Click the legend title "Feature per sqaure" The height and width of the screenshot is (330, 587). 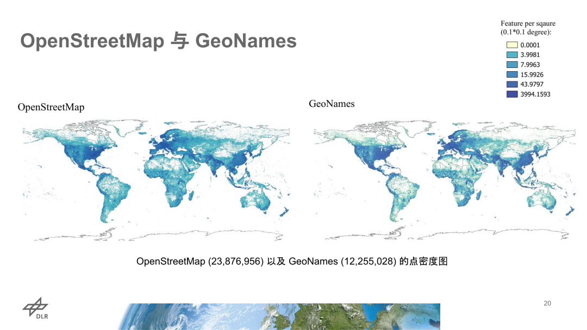[x=528, y=23]
